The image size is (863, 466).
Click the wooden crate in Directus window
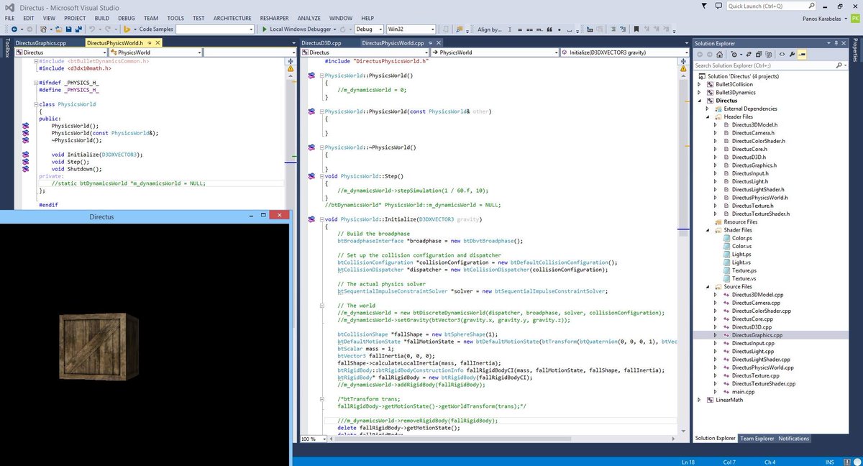pyautogui.click(x=99, y=347)
